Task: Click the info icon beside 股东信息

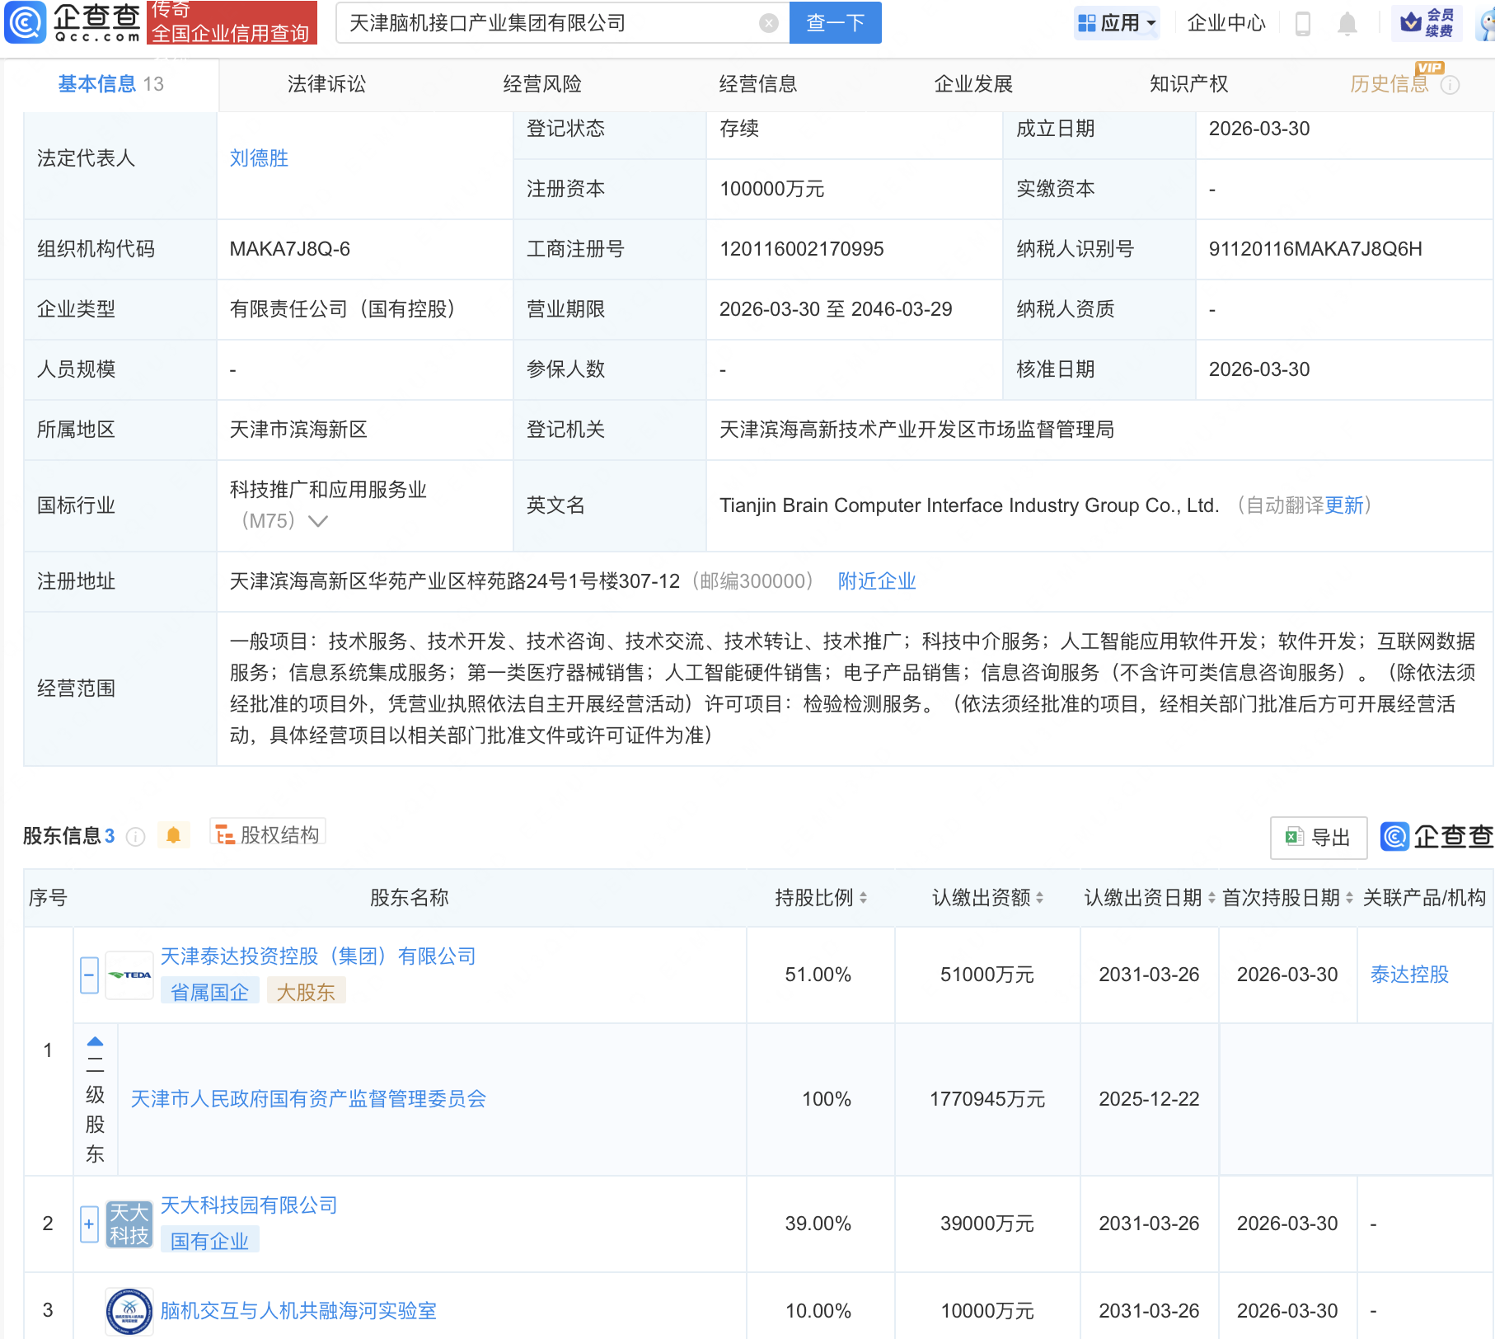Action: 135,836
